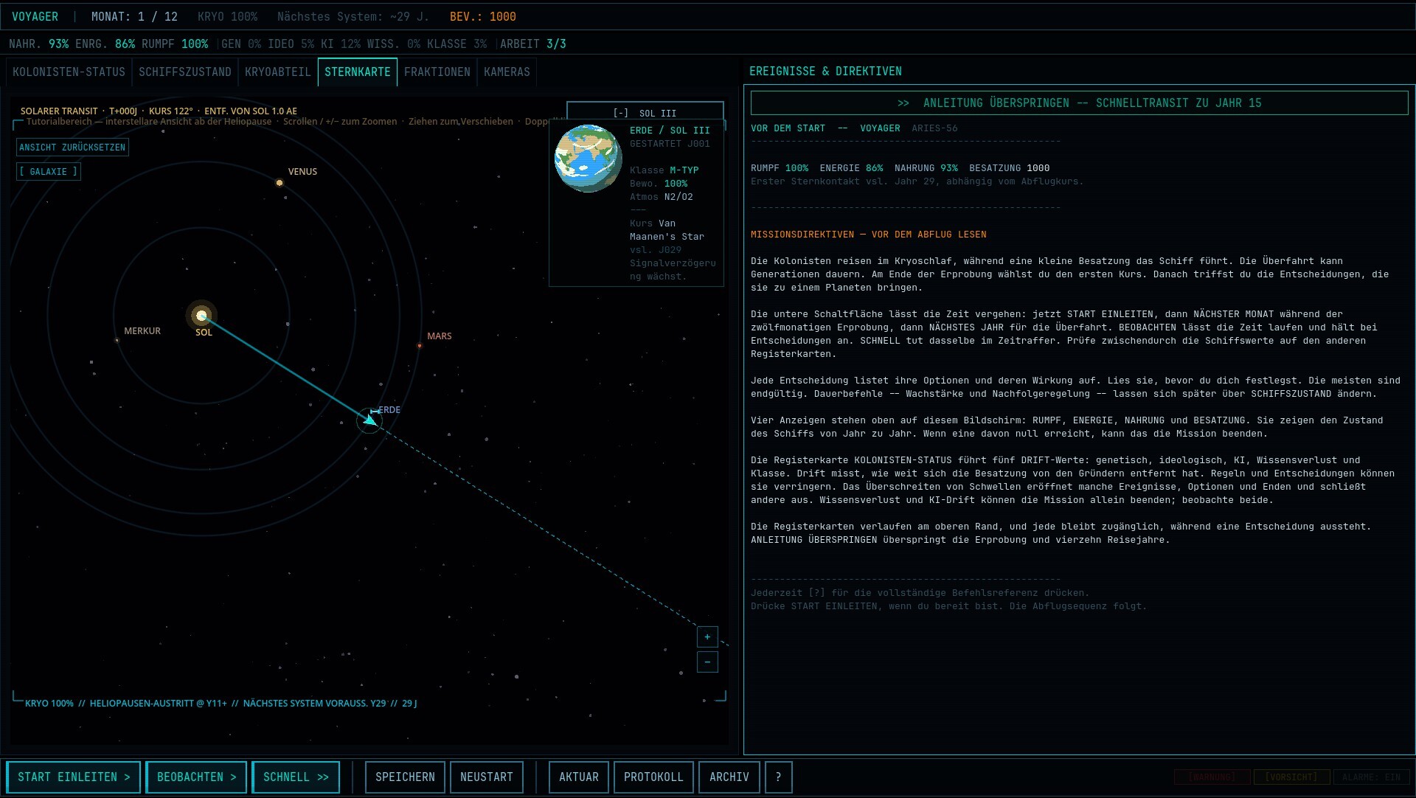This screenshot has height=798, width=1416.
Task: Switch to KOLONISTEN-STATUS tab
Action: 69,72
